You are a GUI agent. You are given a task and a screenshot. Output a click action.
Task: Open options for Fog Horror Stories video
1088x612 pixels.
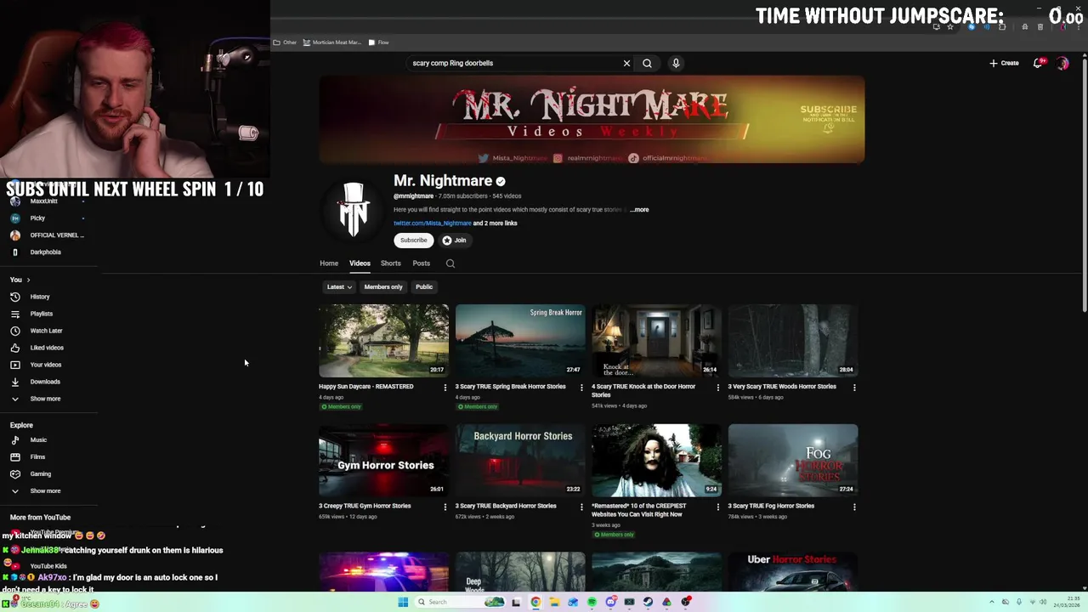[854, 507]
